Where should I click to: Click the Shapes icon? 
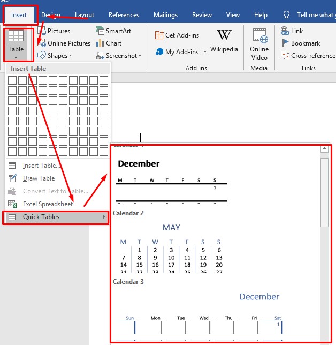42,56
